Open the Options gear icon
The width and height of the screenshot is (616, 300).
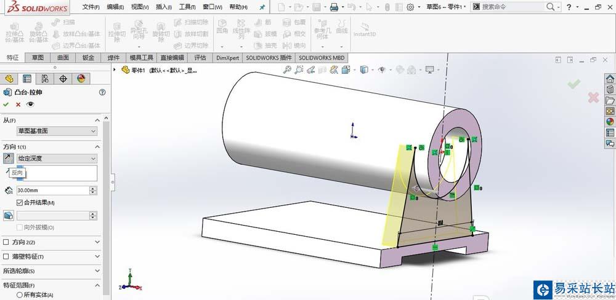point(410,7)
